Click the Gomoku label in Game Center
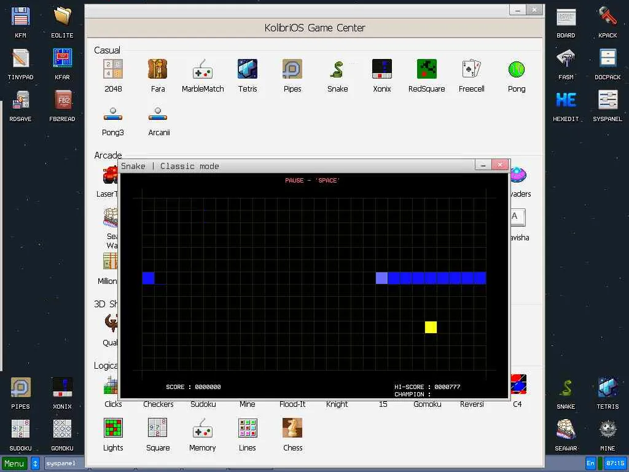The image size is (629, 472). (x=428, y=404)
